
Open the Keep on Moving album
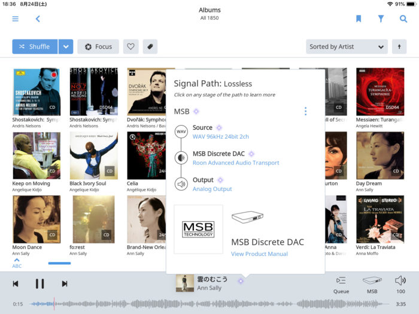(x=37, y=156)
